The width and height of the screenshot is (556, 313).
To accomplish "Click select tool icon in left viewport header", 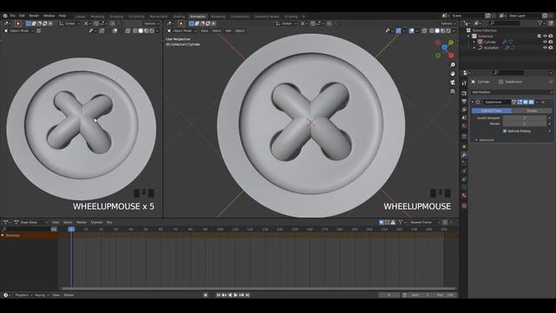I will pyautogui.click(x=17, y=23).
